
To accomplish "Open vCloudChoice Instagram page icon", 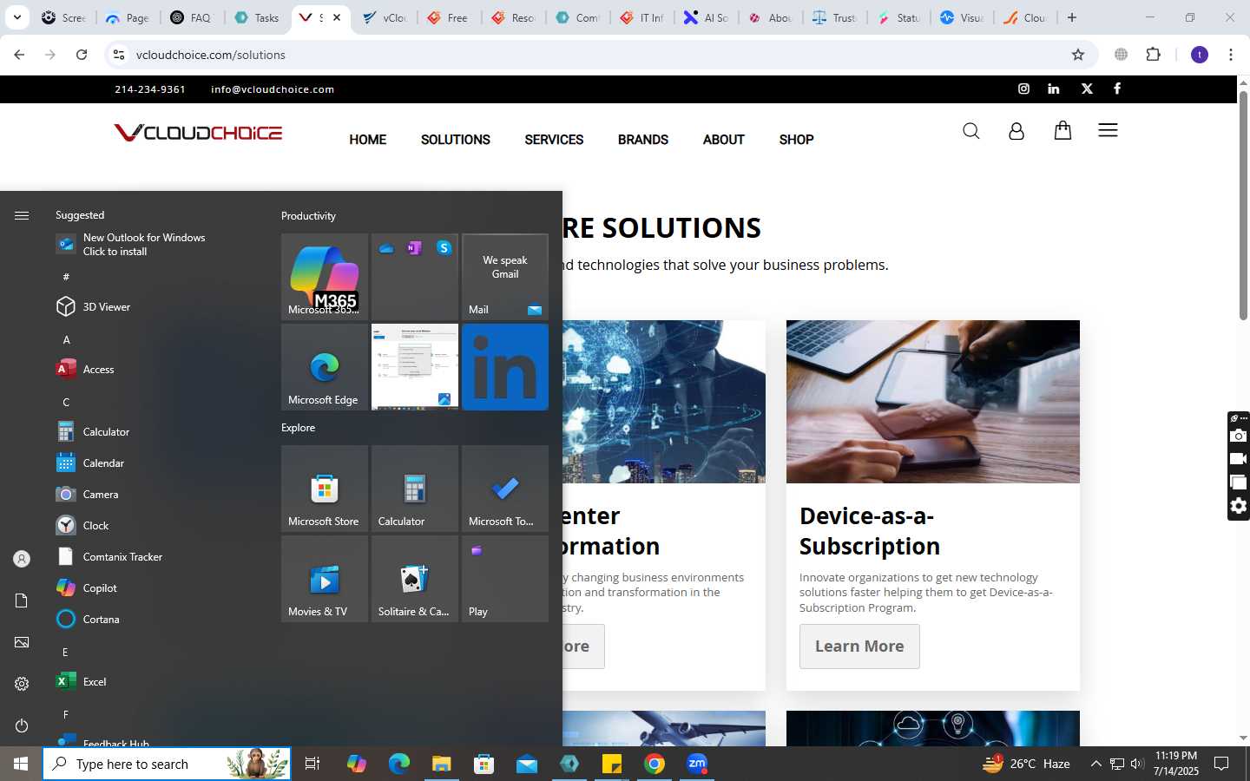I will click(x=1023, y=89).
